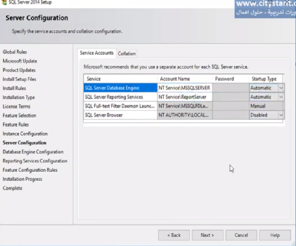
Task: Select the SQL Server Reporting Services row
Action: 120,97
